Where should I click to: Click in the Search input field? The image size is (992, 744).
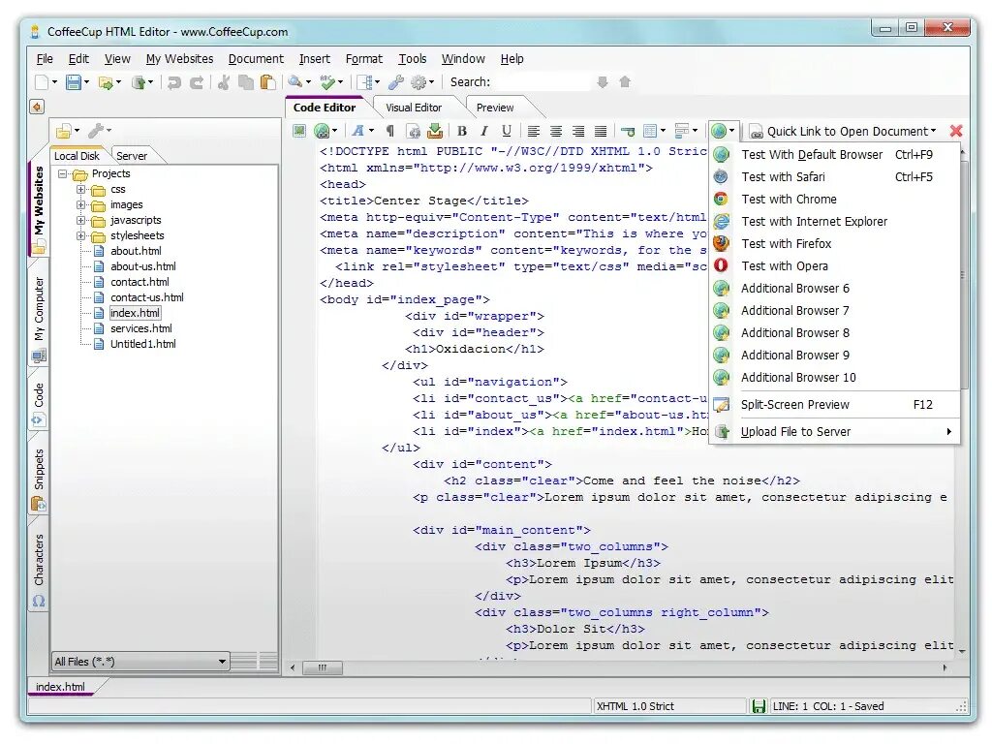541,82
